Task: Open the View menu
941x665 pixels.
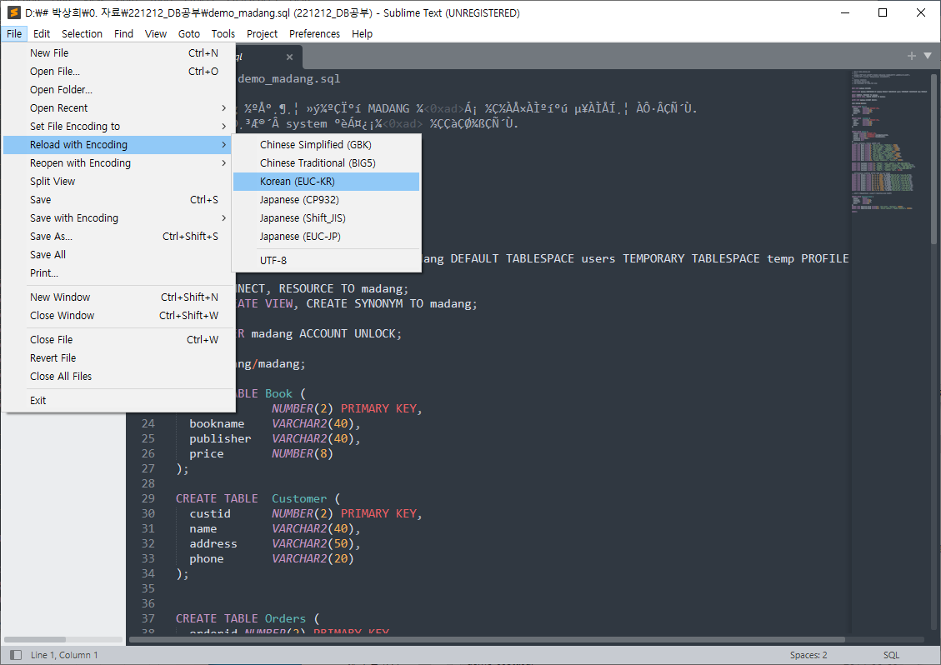Action: [x=155, y=33]
